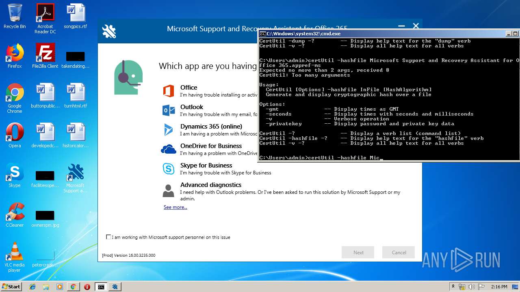The height and width of the screenshot is (292, 520).
Task: Check working with Microsoft support personnel box
Action: (108, 237)
